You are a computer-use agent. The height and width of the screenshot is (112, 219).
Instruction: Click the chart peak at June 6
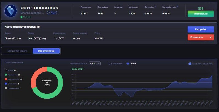tap(212, 75)
